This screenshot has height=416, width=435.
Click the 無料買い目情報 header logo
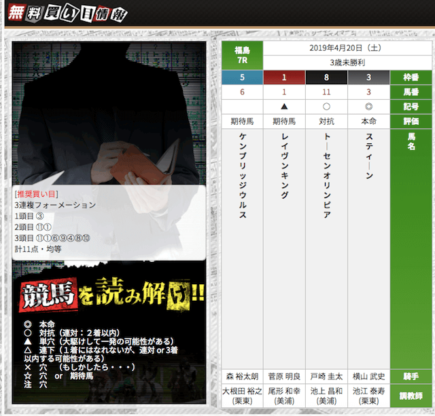tap(67, 13)
